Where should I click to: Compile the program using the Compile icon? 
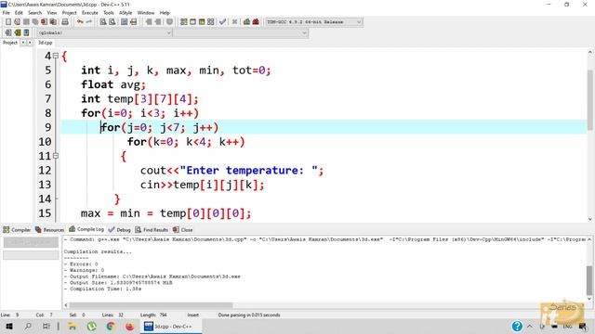[184, 22]
